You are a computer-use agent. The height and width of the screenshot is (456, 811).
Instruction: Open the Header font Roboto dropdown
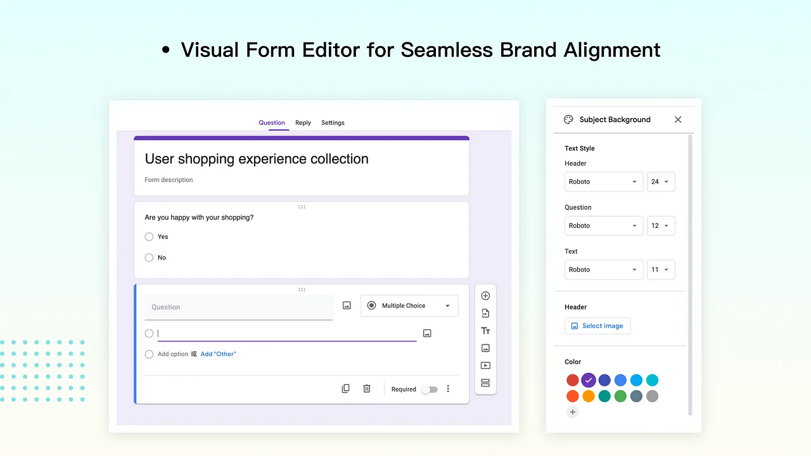pos(603,182)
